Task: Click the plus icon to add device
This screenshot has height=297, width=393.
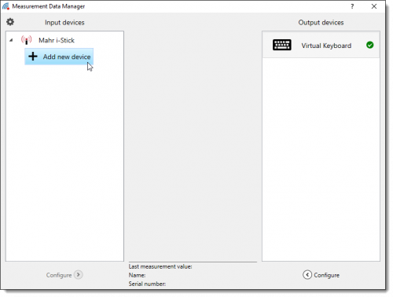Action: pos(33,57)
